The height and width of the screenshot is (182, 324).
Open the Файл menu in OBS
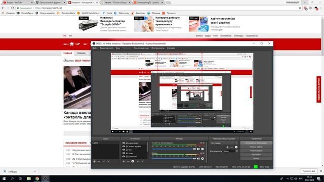[95, 48]
